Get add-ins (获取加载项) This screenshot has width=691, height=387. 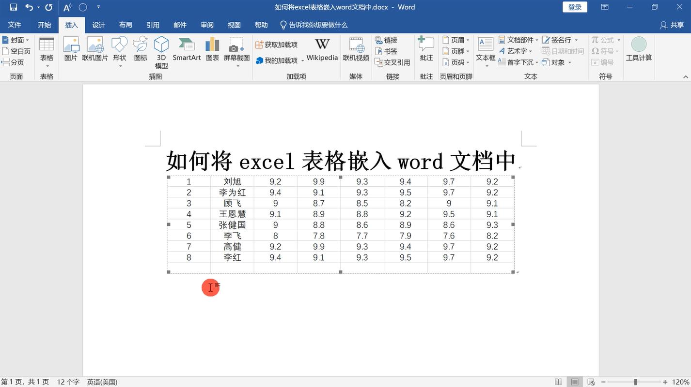[276, 45]
